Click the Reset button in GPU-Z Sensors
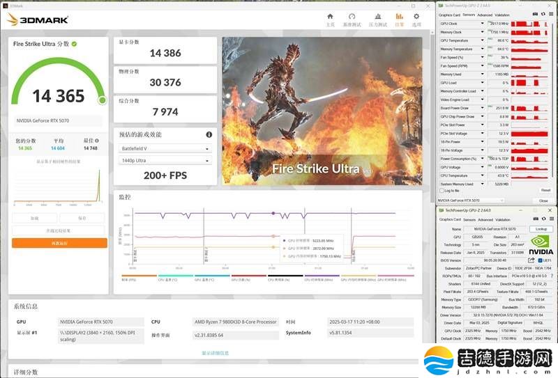 click(546, 191)
